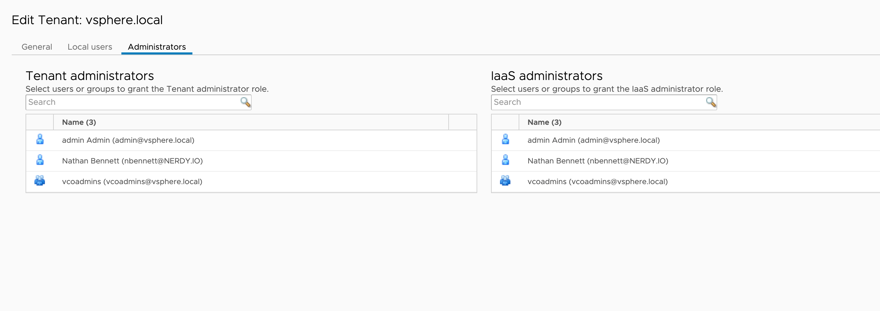This screenshot has width=880, height=311.
Task: Open the Local users tab
Action: [x=90, y=47]
